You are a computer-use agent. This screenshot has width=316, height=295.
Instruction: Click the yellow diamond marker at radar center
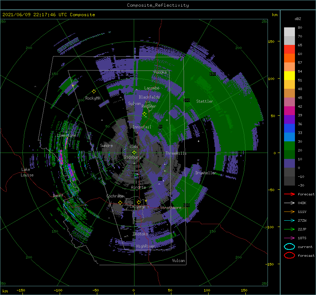tap(134, 153)
